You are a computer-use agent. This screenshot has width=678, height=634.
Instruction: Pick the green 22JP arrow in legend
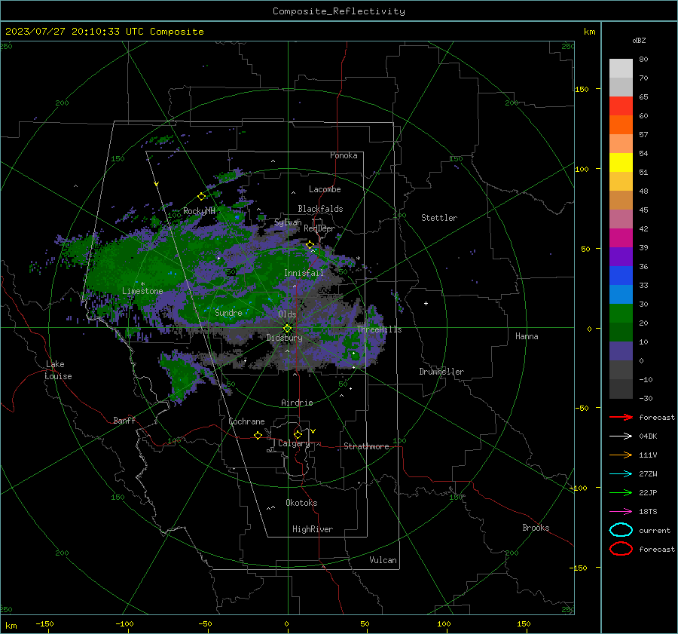621,492
